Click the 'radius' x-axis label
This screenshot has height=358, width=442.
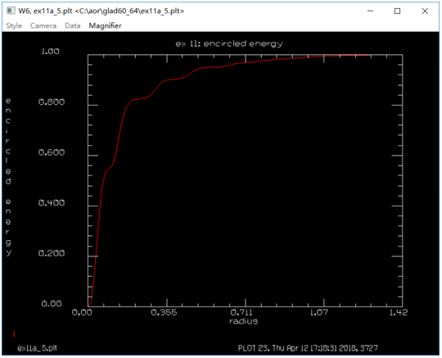[x=243, y=321]
